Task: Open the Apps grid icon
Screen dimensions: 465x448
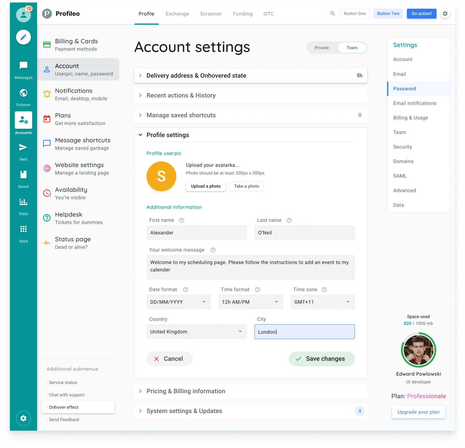Action: 23,229
